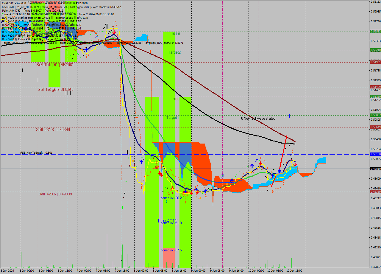The height and width of the screenshot is (274, 381).
Task: Click the green 0.52583 price tag
Action: point(375,31)
